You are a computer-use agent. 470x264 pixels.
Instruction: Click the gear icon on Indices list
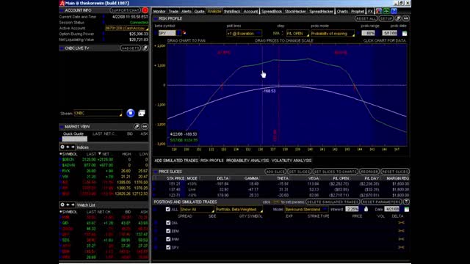pyautogui.click(x=62, y=147)
